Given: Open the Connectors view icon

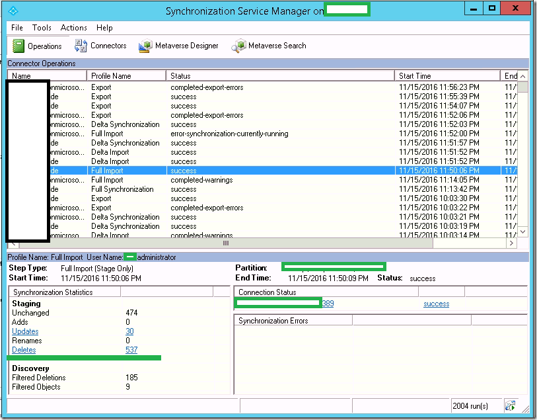Looking at the screenshot, I should (x=81, y=46).
